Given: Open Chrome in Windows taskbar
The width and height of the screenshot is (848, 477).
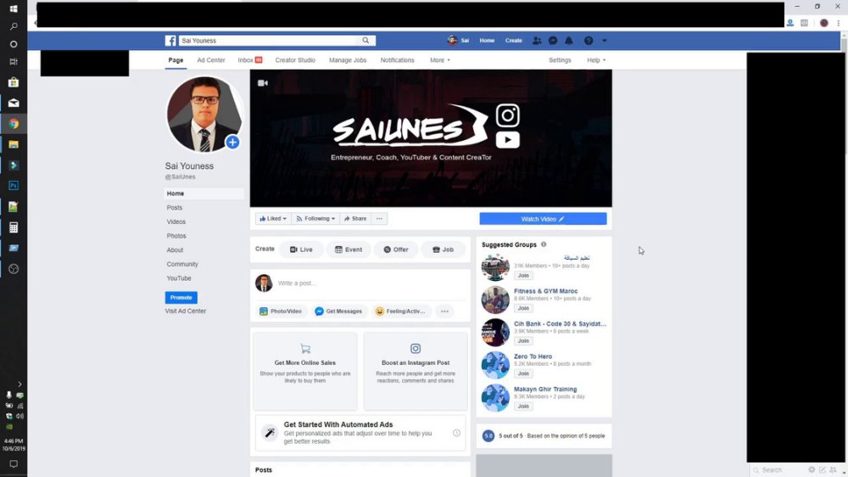Looking at the screenshot, I should 14,124.
